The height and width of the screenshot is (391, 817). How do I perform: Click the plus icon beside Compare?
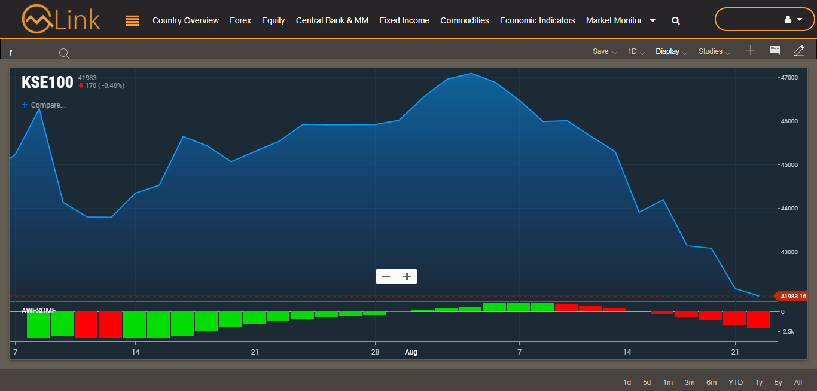click(x=25, y=105)
